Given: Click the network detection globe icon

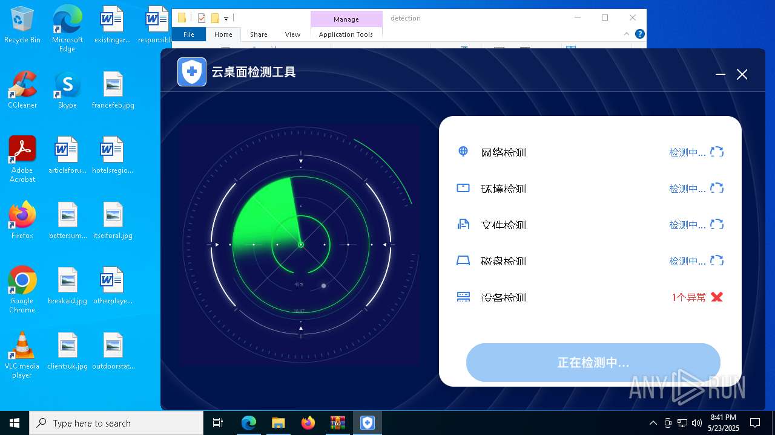Looking at the screenshot, I should [463, 151].
